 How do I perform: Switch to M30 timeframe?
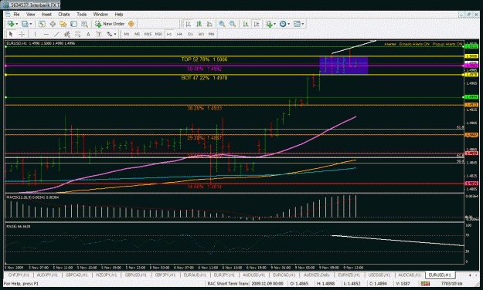pyautogui.click(x=158, y=34)
